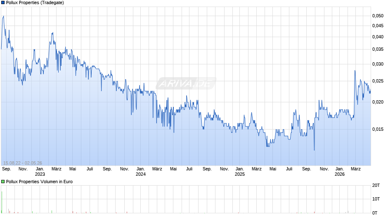This screenshot has width=388, height=217.
Task: Click the 0,025 price axis label
Action: [x=378, y=81]
